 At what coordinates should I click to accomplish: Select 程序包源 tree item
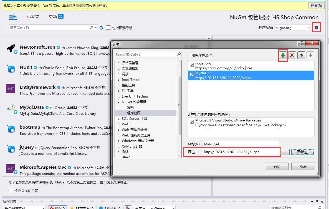coord(134,113)
